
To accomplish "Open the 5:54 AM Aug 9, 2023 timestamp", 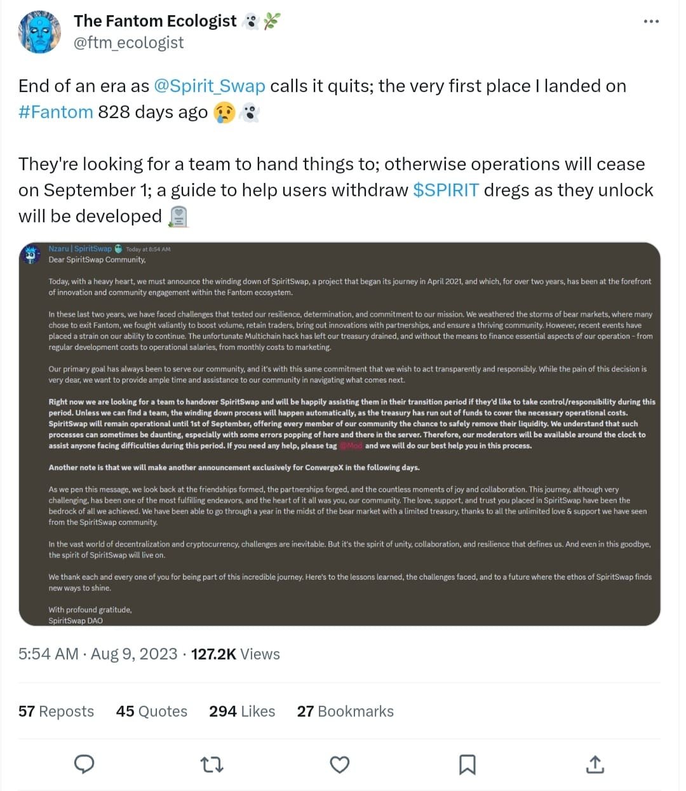I will 98,654.
